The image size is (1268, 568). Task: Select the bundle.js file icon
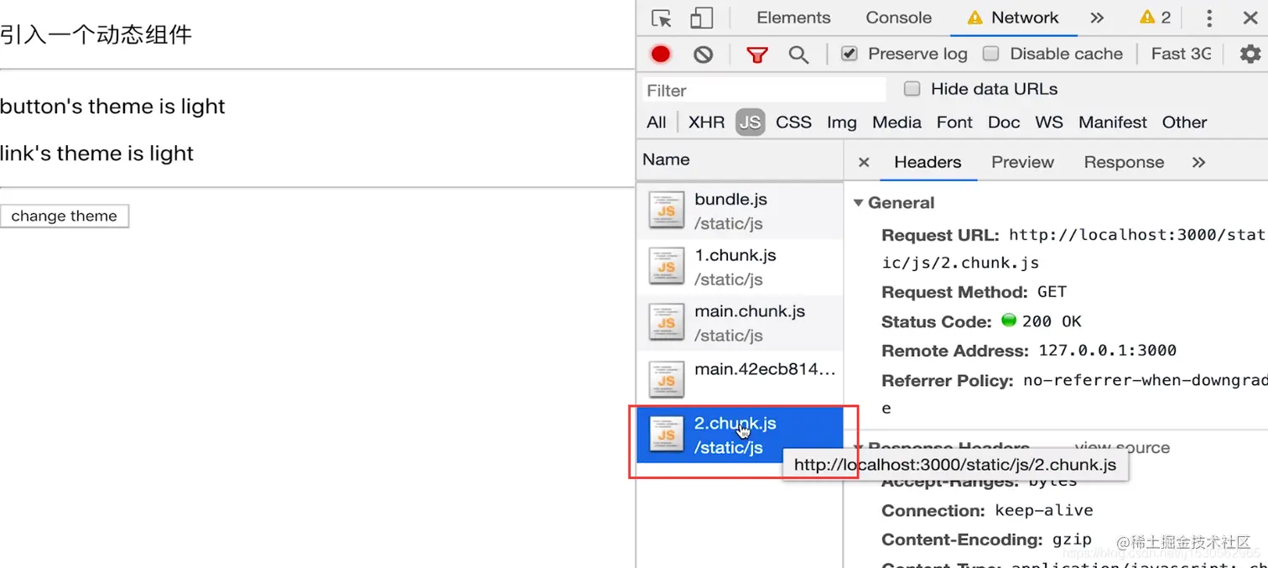667,210
